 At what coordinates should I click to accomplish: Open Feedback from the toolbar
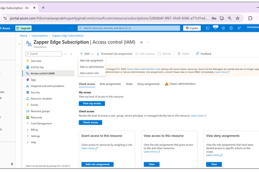click(204, 54)
